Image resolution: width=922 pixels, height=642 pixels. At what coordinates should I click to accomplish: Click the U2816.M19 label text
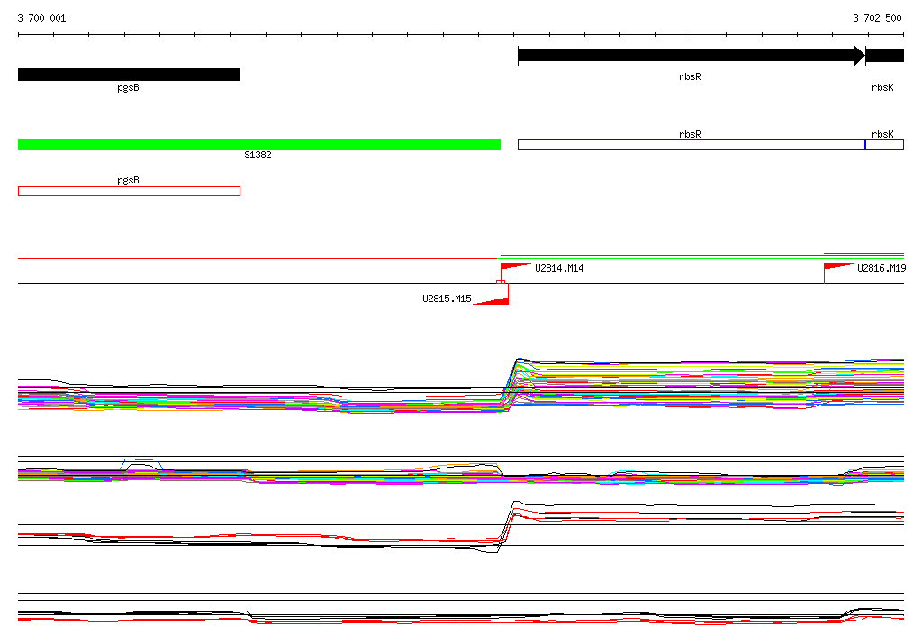click(881, 269)
